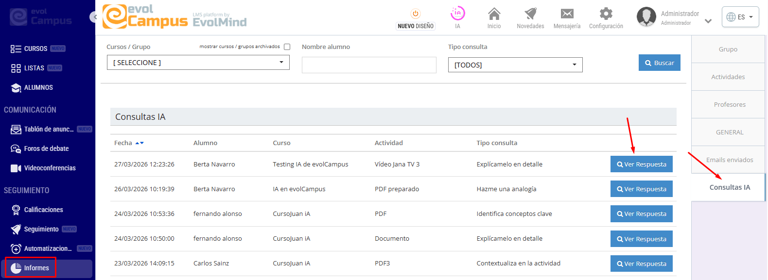Open Foros de debate icon

click(x=16, y=149)
